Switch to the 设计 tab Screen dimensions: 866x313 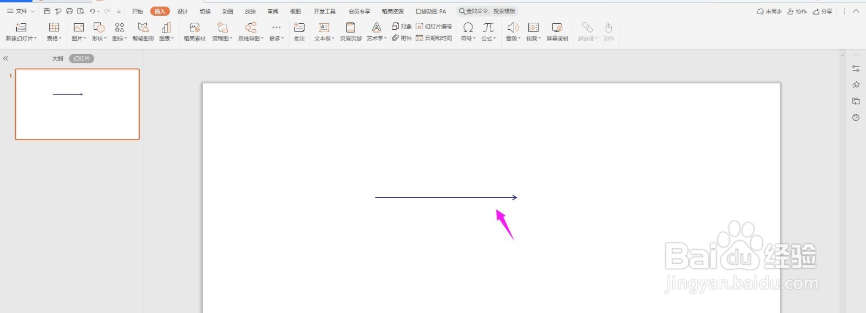[x=183, y=11]
